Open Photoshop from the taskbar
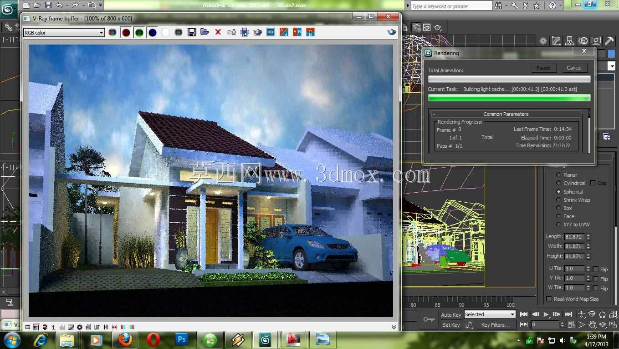This screenshot has height=349, width=619. click(182, 339)
